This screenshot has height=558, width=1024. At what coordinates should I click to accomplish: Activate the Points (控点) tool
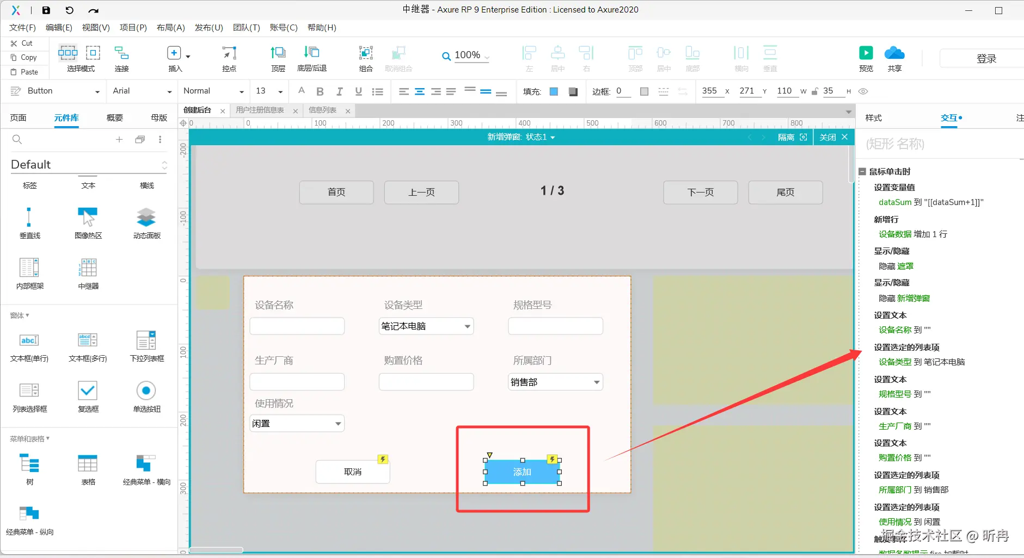point(229,59)
